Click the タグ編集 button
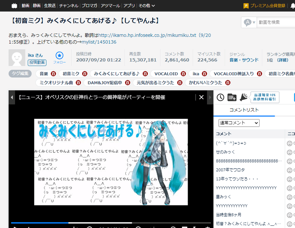The width and height of the screenshot is (295, 228). pos(20,73)
